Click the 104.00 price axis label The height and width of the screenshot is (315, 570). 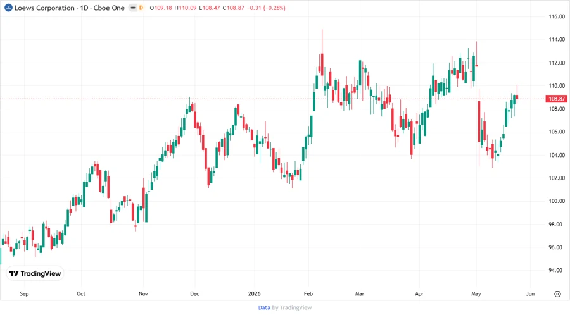[x=557, y=155]
